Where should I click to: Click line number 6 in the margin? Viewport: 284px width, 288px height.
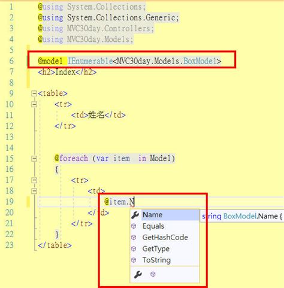coord(11,61)
